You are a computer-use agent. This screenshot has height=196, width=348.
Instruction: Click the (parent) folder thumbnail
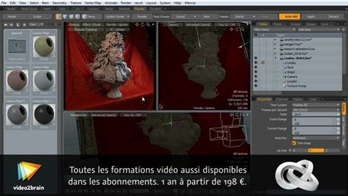click(x=17, y=46)
